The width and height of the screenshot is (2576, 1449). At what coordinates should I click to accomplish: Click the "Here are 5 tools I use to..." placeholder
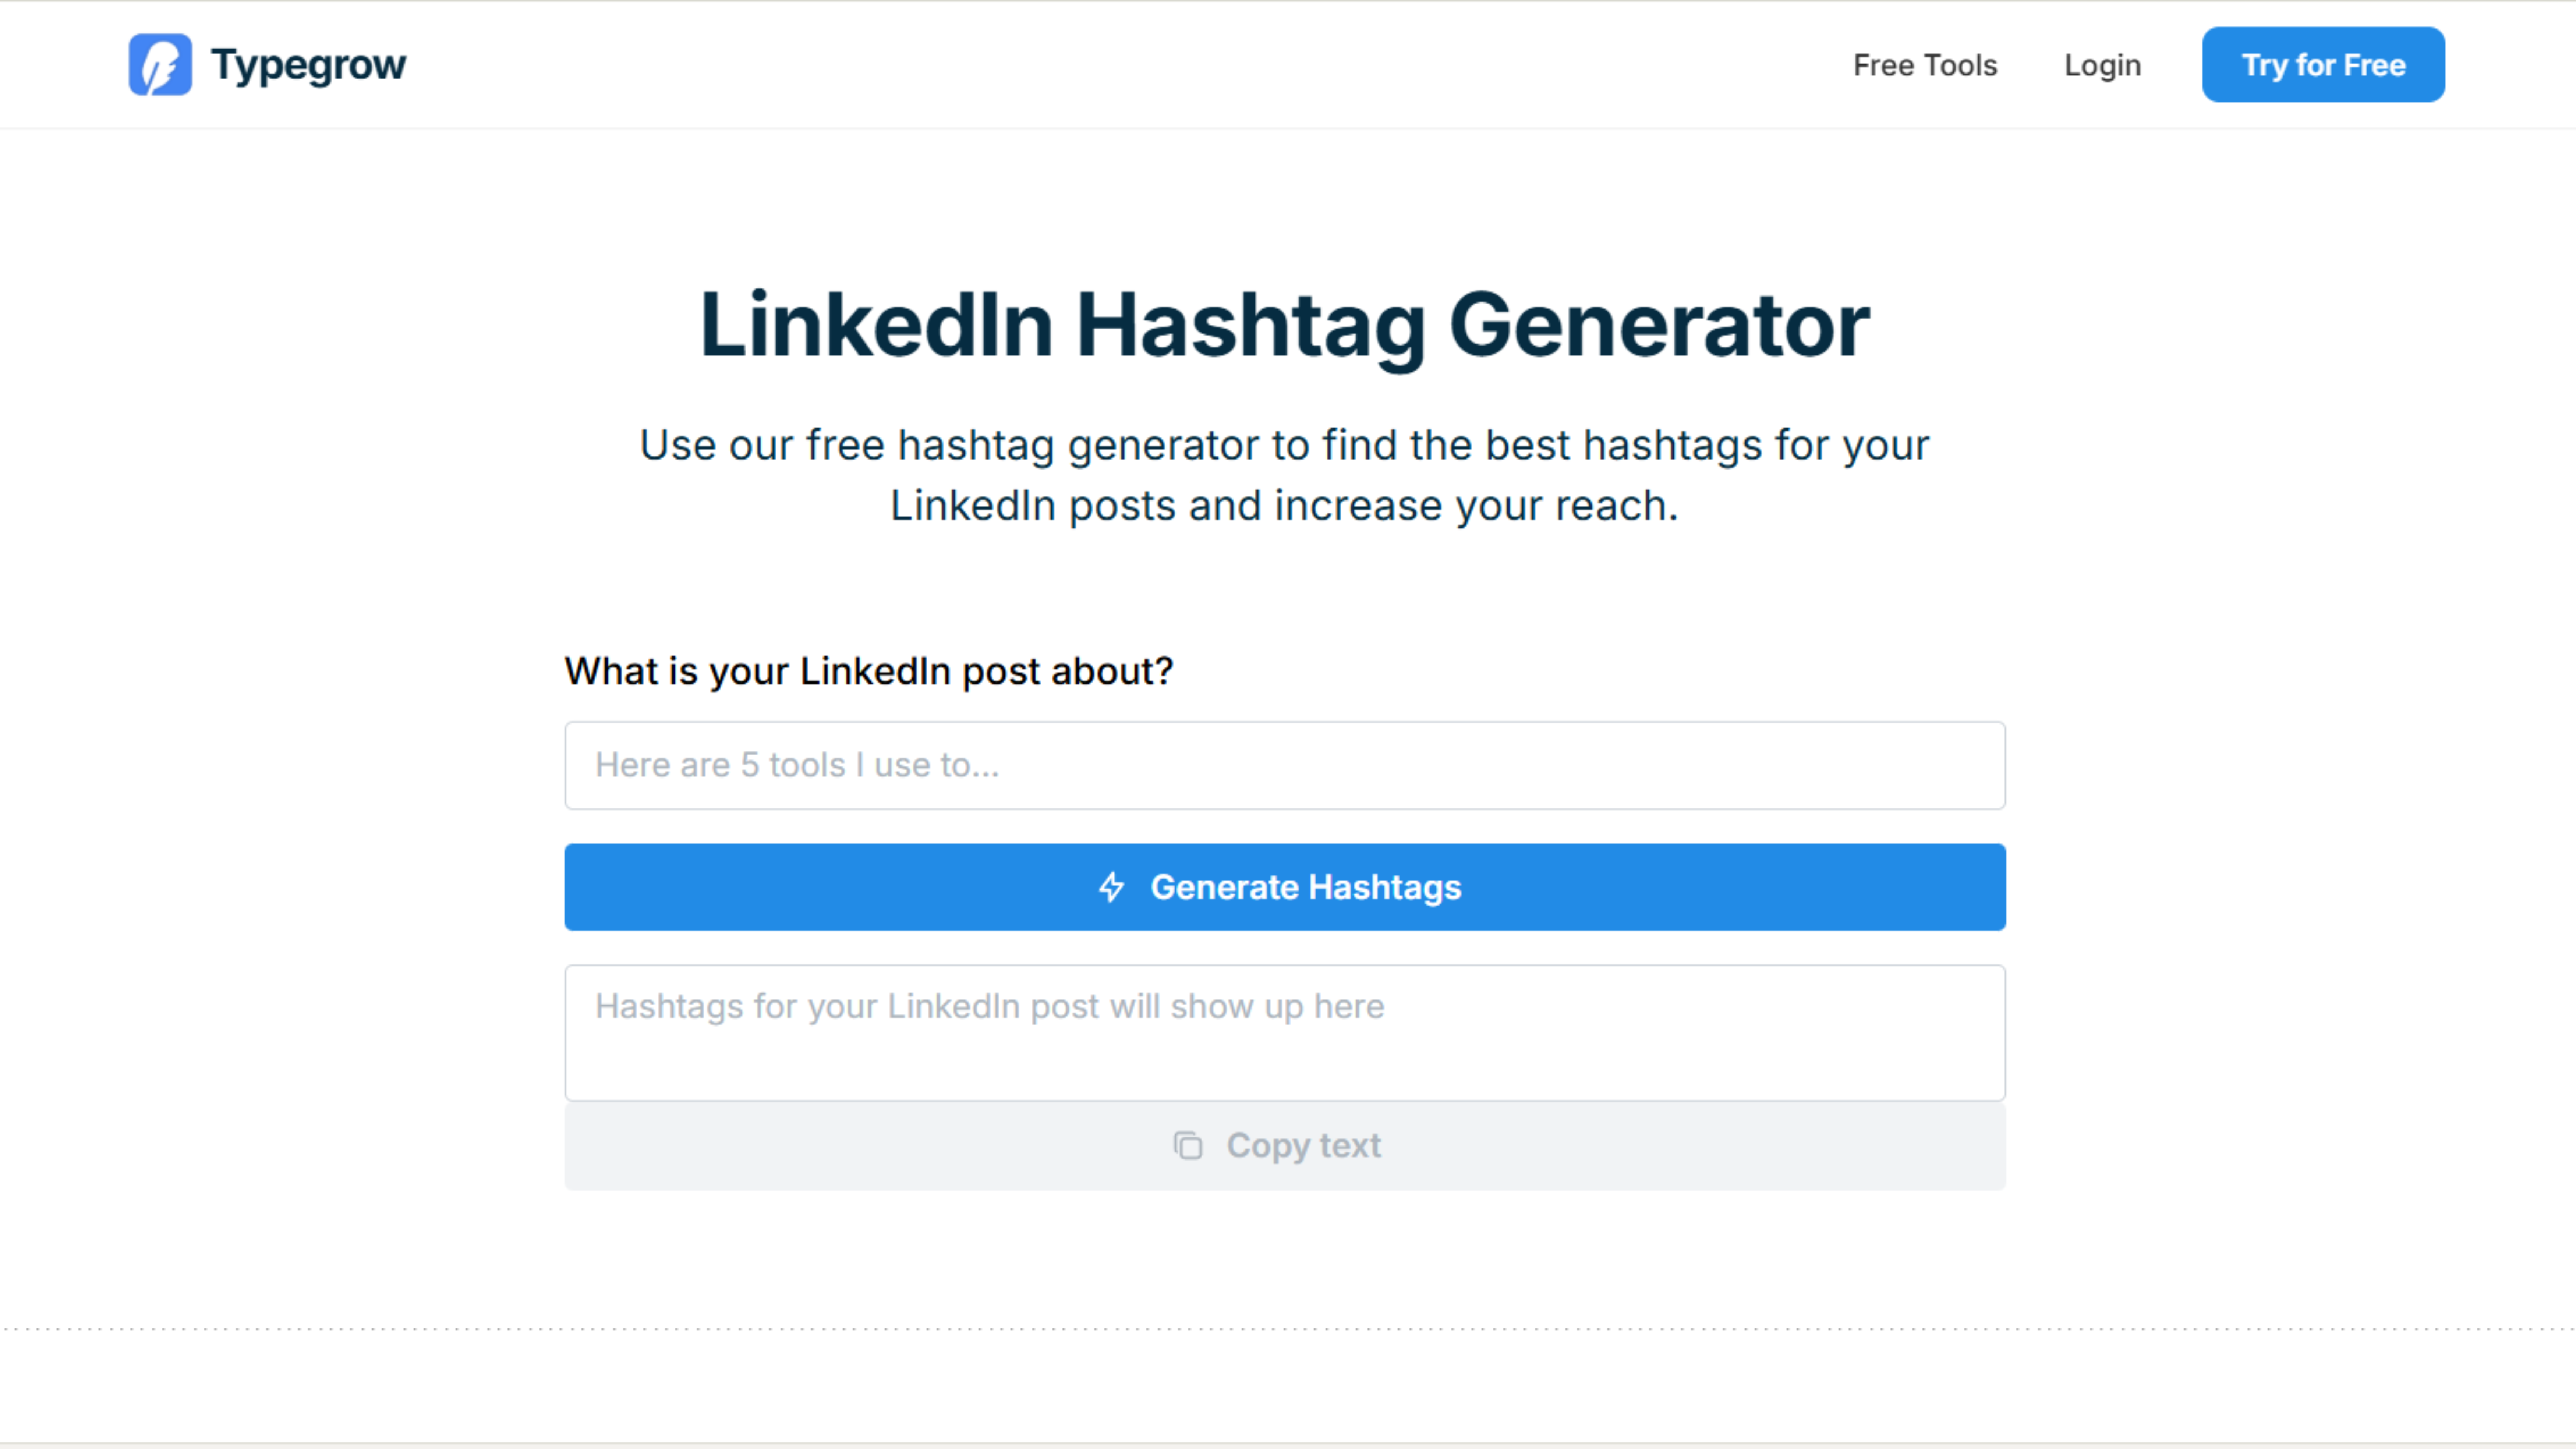797,765
